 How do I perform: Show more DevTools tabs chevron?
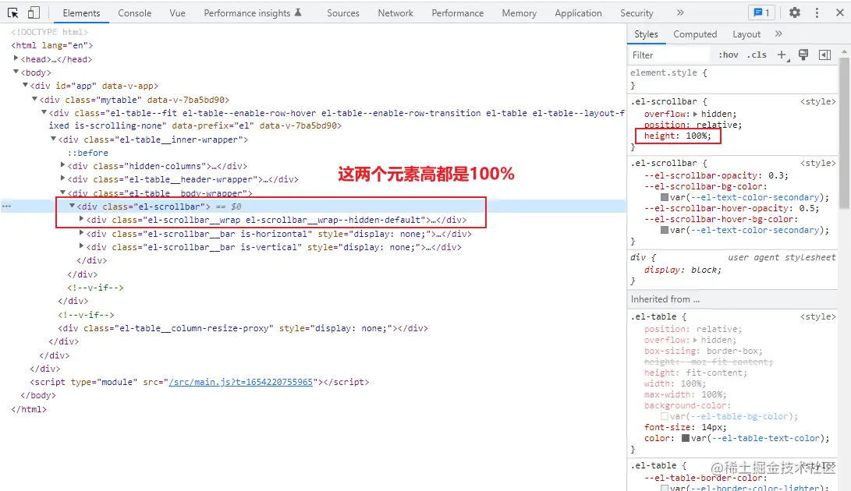click(x=680, y=12)
